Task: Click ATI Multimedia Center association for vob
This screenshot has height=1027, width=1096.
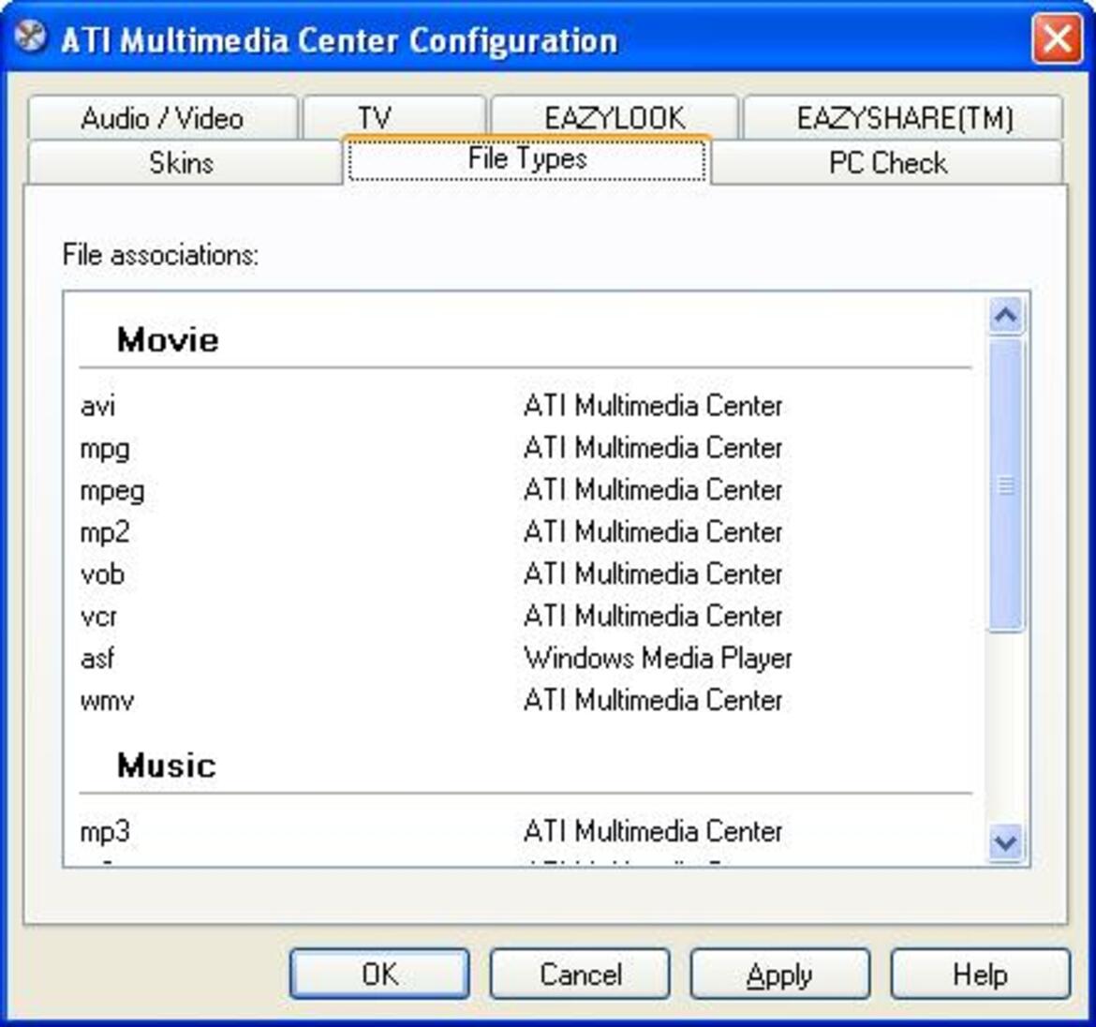Action: click(x=653, y=574)
